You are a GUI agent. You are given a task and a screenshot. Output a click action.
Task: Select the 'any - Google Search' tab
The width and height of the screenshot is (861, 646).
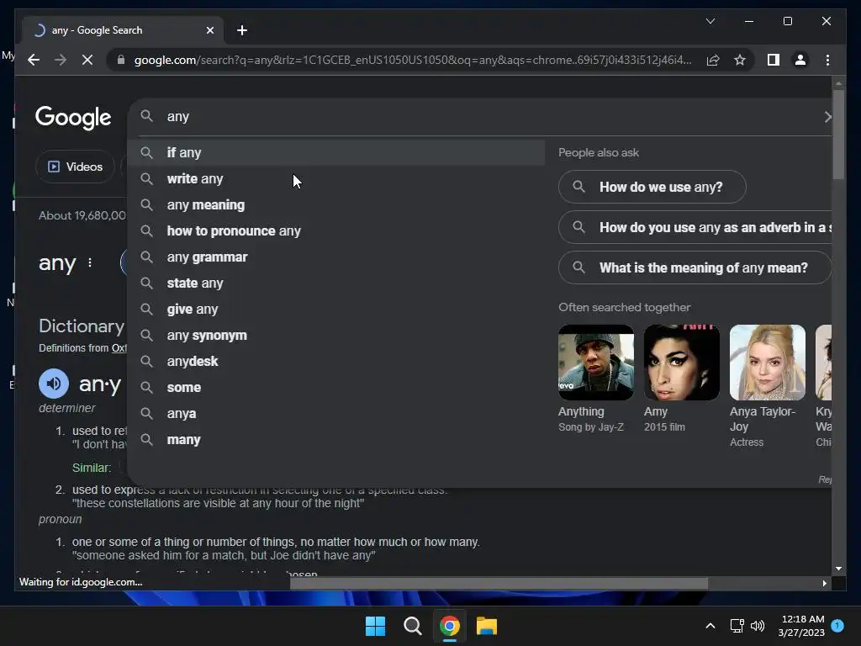pyautogui.click(x=123, y=30)
